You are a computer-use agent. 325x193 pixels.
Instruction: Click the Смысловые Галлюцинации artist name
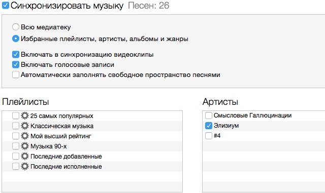[x=253, y=115]
